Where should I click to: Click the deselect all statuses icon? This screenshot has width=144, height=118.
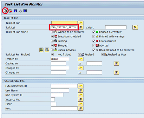coord(47,50)
